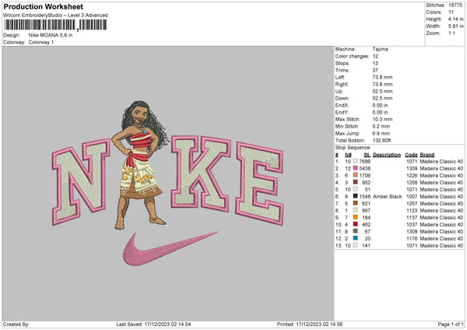Click the "Brand" column header

(x=427, y=155)
